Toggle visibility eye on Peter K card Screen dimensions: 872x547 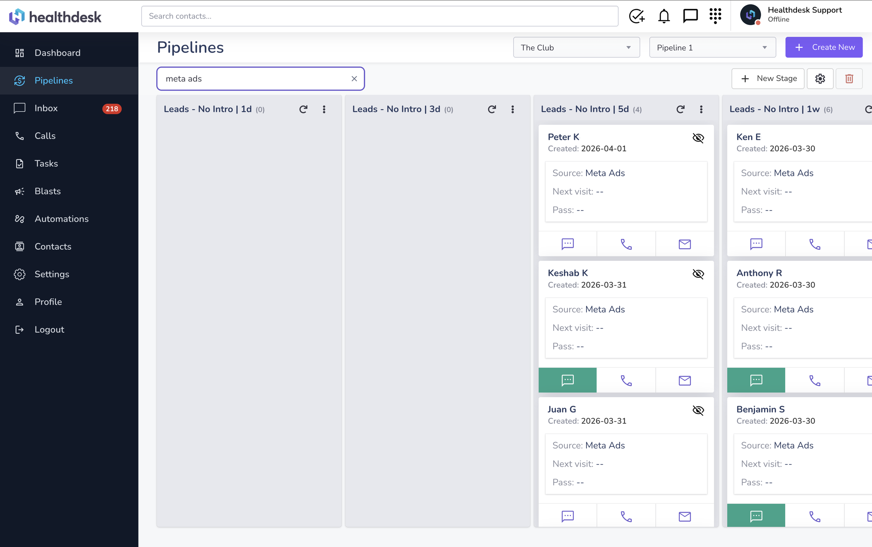[698, 138]
